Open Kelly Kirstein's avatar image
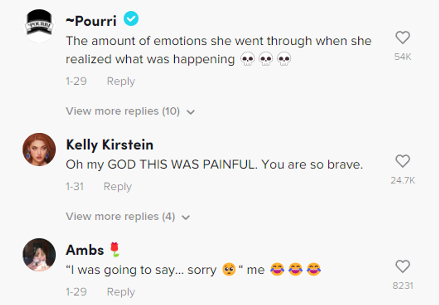Screen dimensions: 439x305 (39, 149)
